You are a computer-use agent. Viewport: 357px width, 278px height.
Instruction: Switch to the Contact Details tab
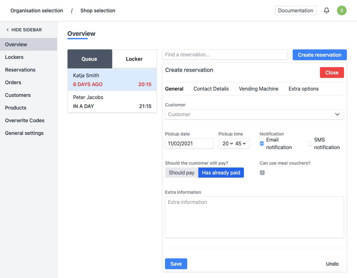point(211,89)
